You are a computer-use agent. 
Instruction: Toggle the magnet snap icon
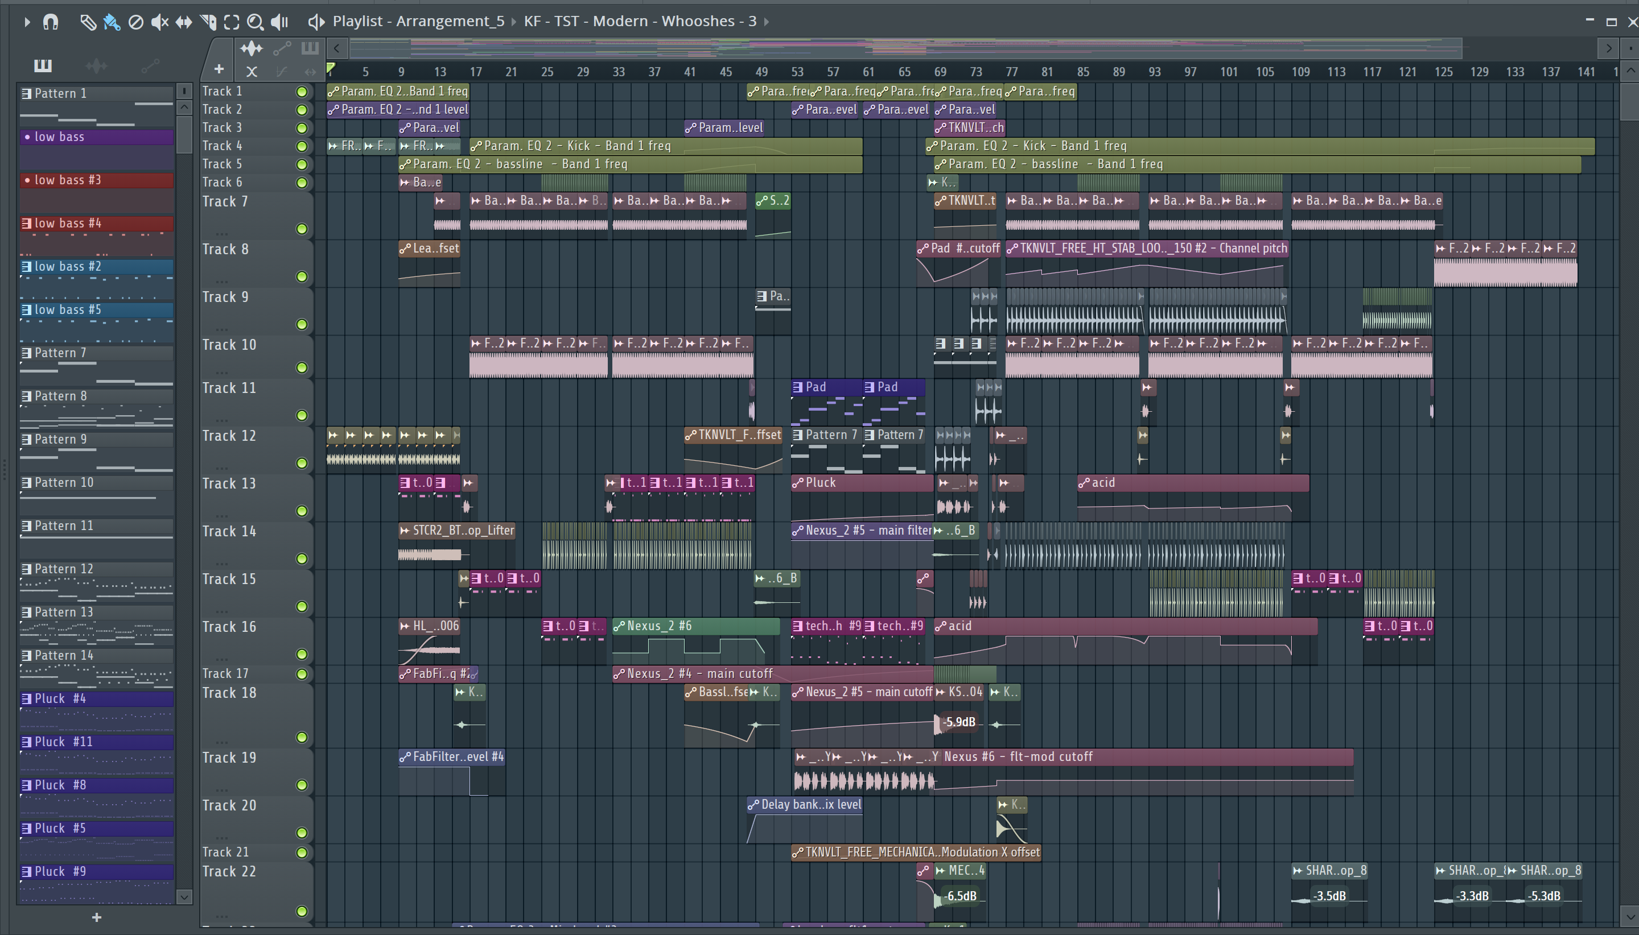pyautogui.click(x=50, y=23)
